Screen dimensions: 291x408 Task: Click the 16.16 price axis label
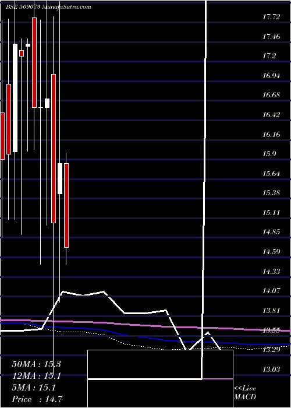pos(271,135)
